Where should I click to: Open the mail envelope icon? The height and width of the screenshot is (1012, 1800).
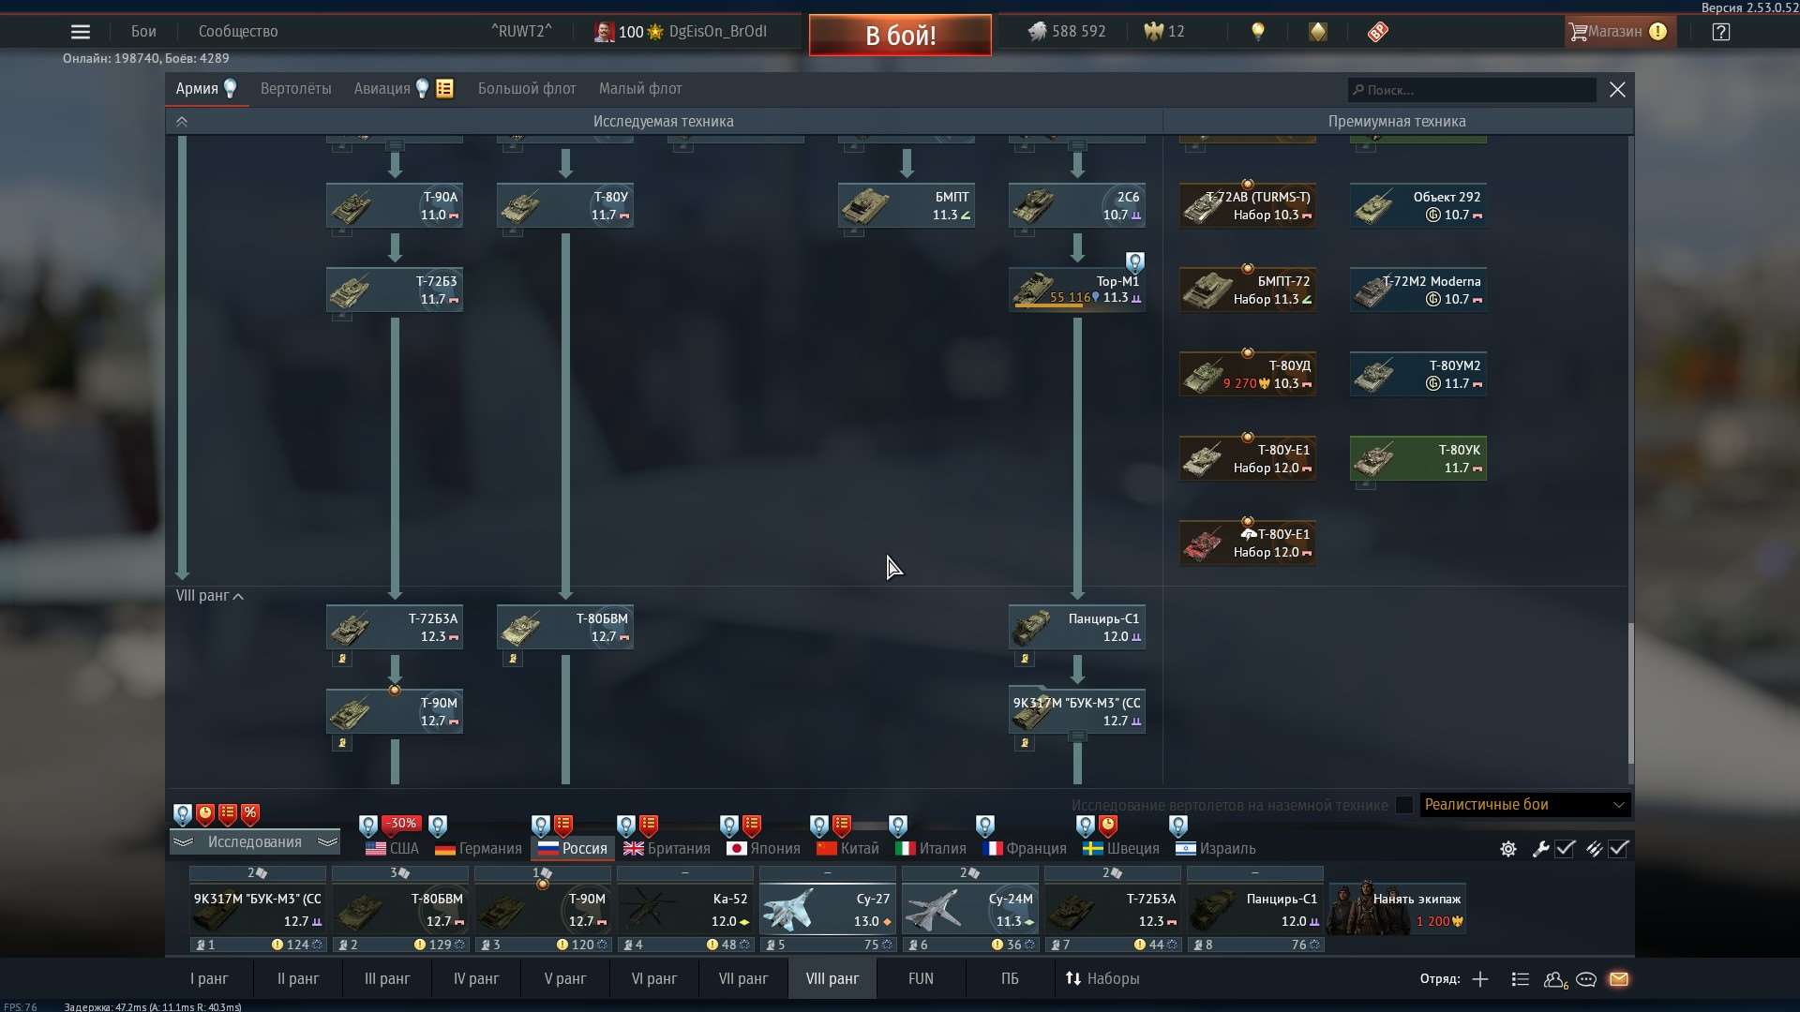pos(1619,979)
